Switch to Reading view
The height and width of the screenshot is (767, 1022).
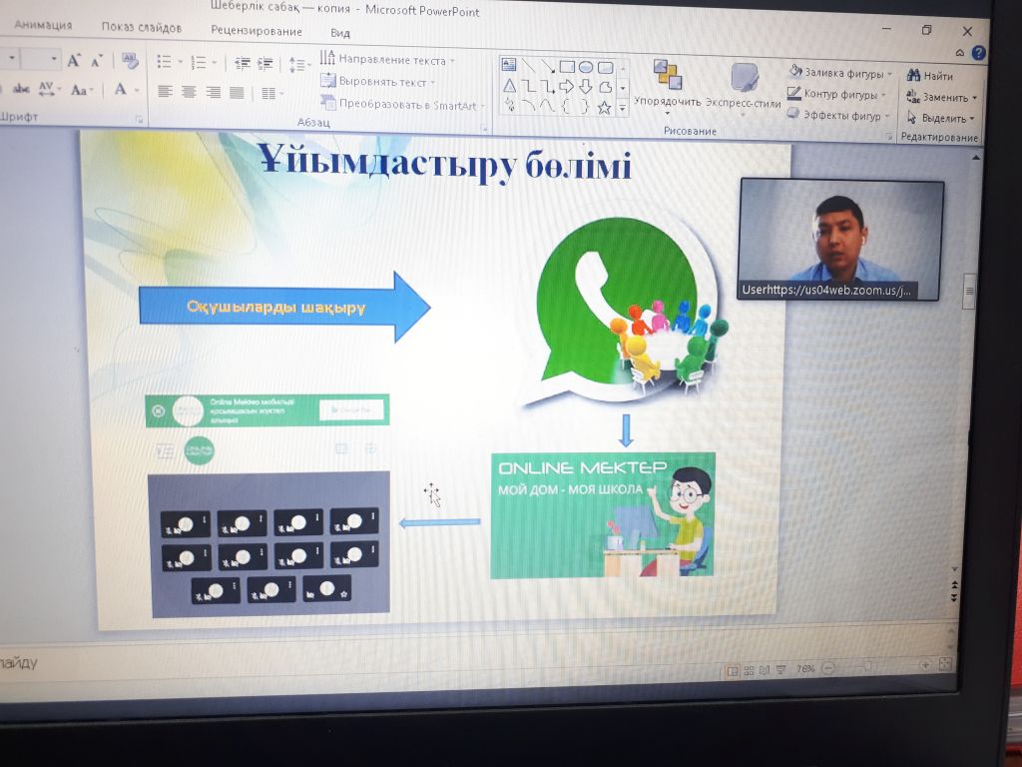pos(765,670)
